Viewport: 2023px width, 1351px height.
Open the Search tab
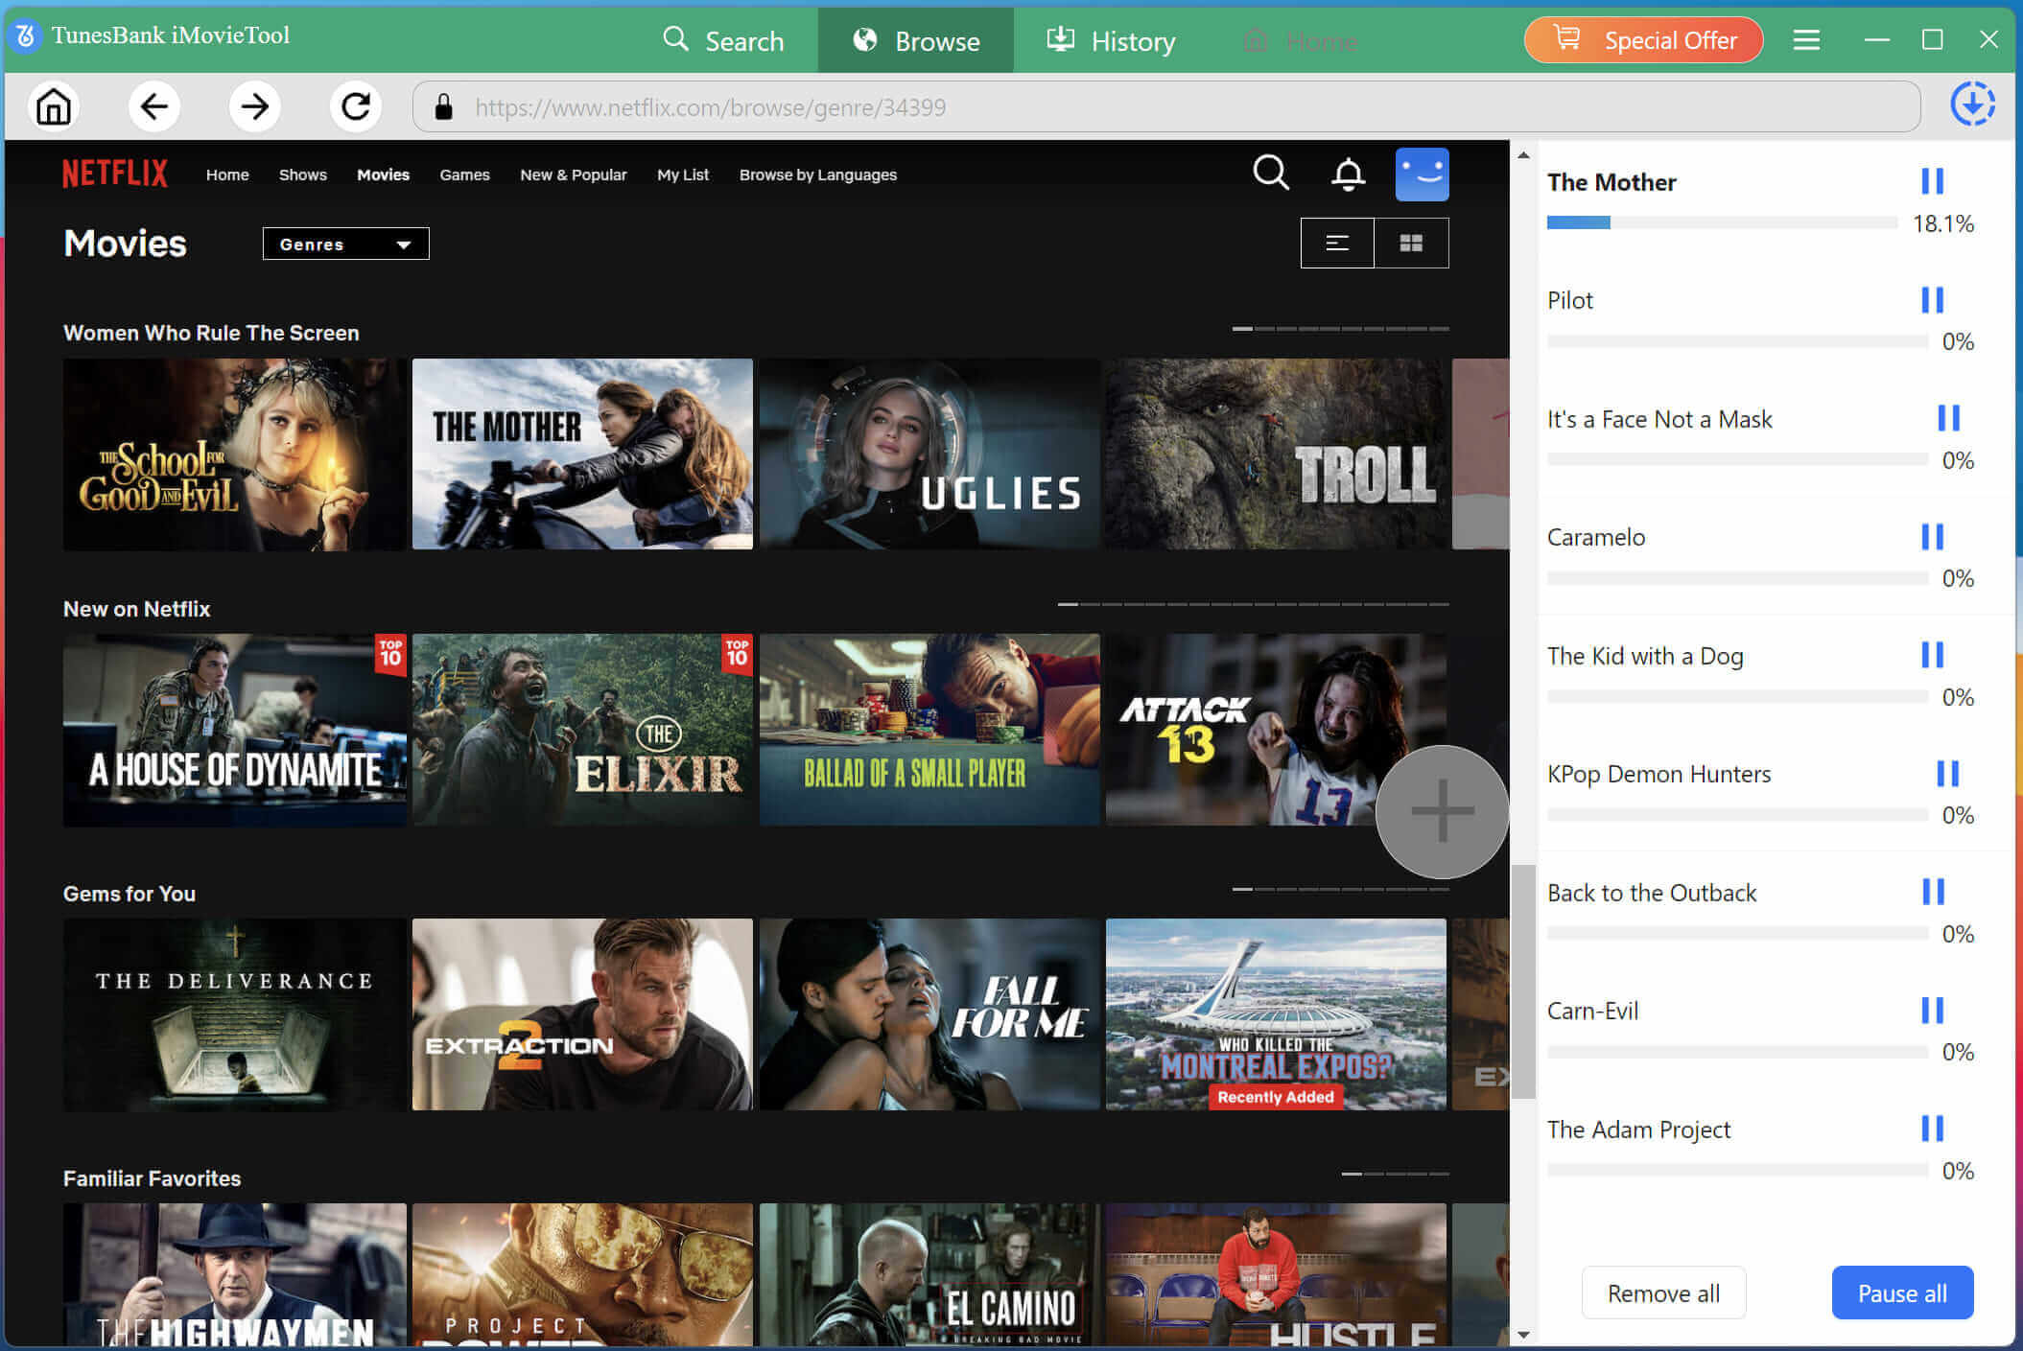(723, 40)
